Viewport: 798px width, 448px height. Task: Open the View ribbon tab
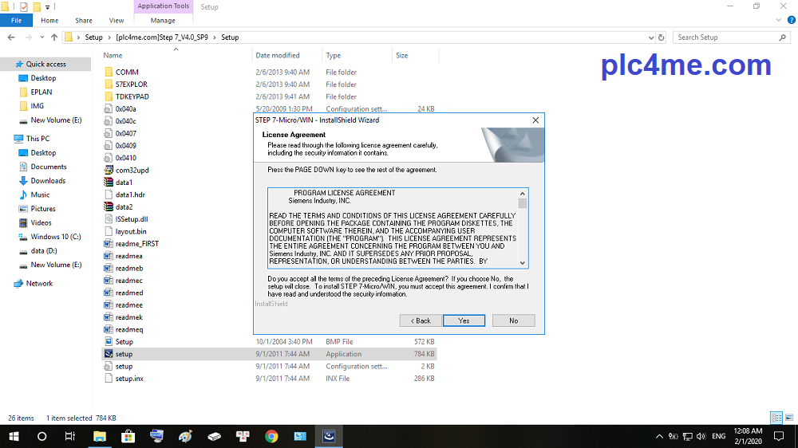click(117, 21)
